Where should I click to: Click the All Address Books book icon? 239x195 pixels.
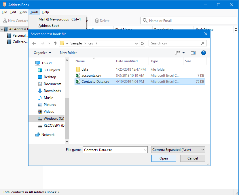(6, 29)
